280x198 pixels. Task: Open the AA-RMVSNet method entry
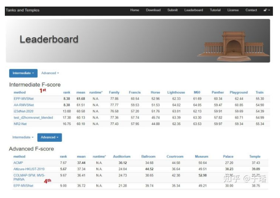[x=24, y=105]
